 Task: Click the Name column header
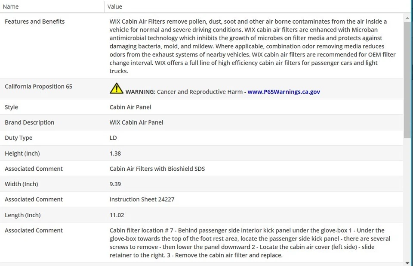click(10, 6)
